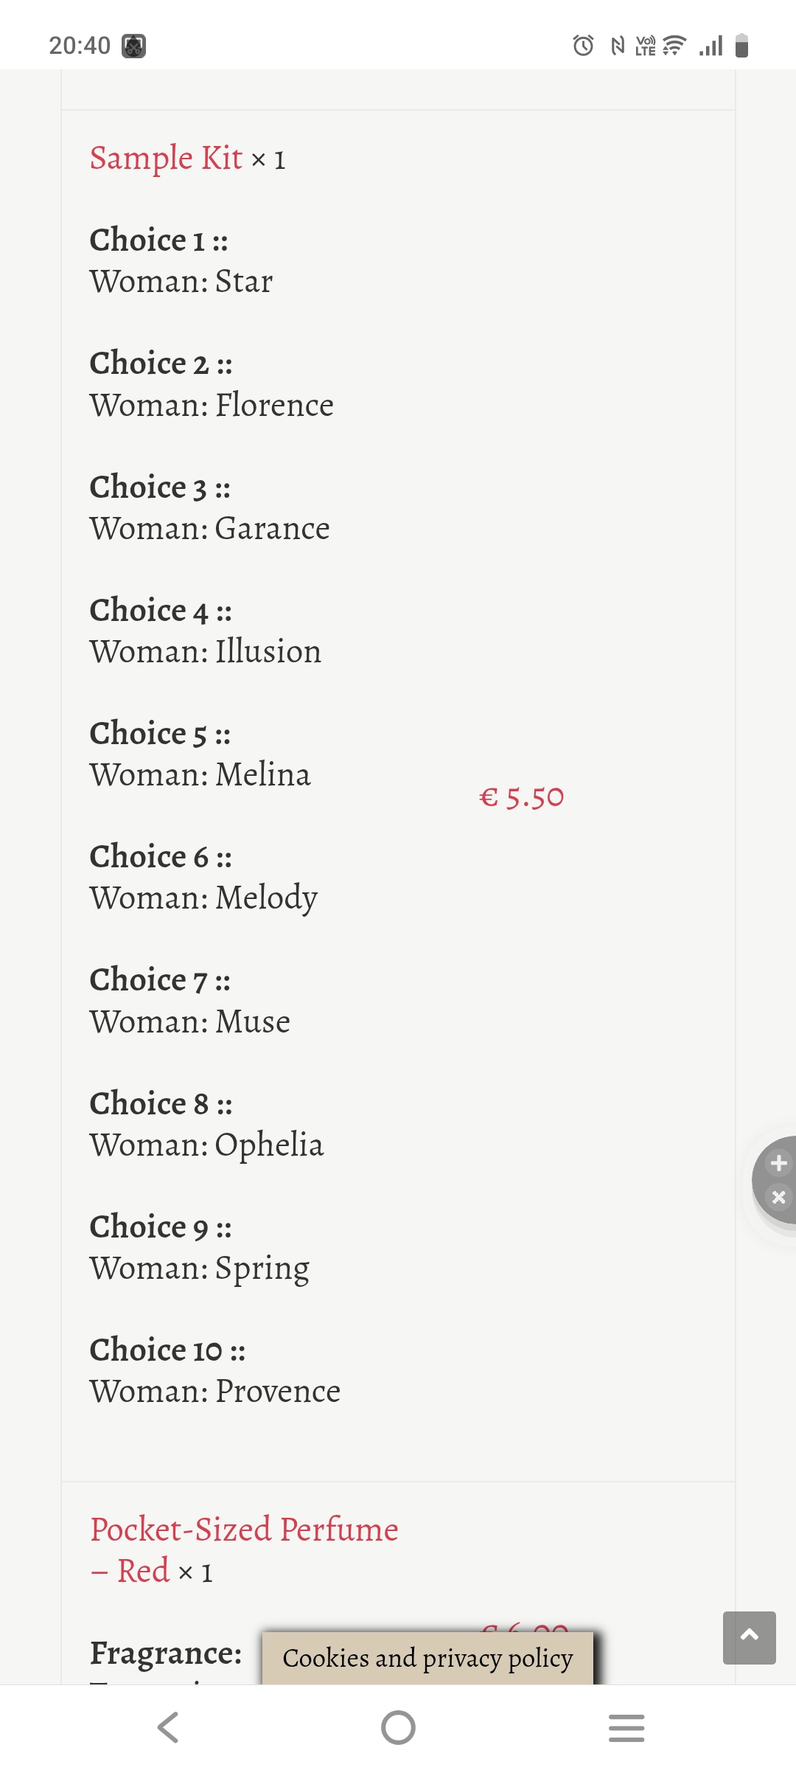
Task: Tap the Android back navigation arrow
Action: [x=169, y=1727]
